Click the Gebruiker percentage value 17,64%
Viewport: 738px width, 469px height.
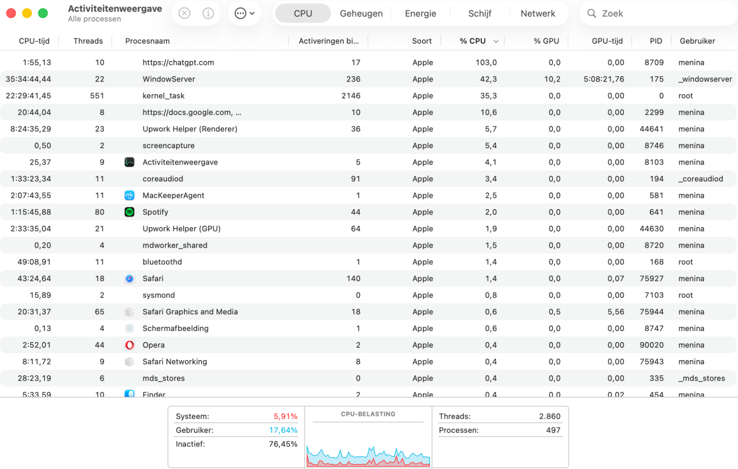[283, 430]
